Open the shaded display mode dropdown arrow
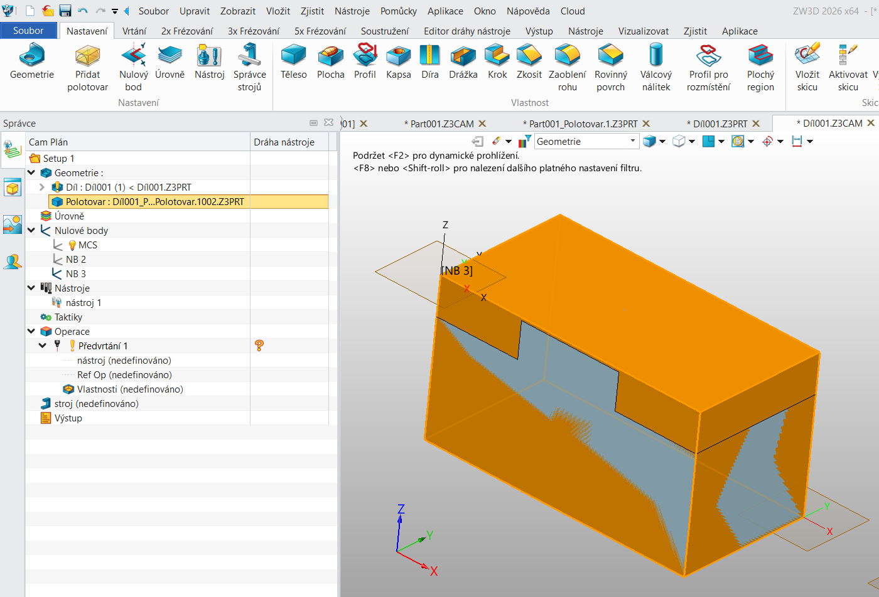The height and width of the screenshot is (597, 879). click(x=662, y=142)
